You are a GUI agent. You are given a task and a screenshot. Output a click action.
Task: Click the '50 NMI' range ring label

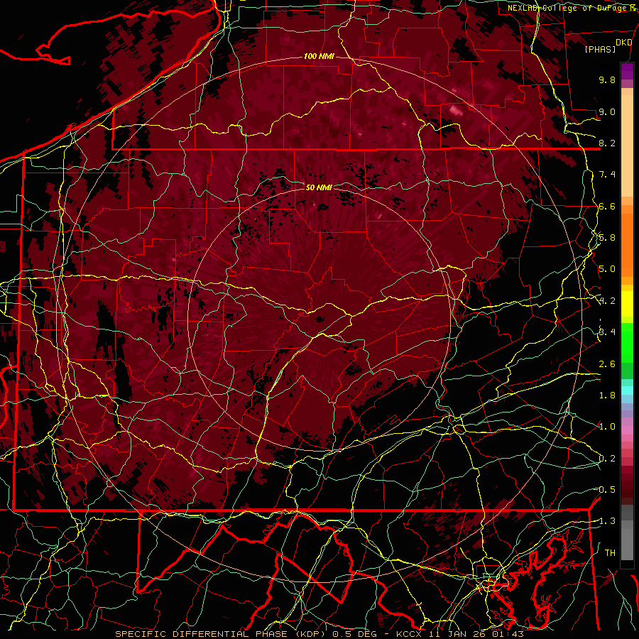(x=319, y=187)
